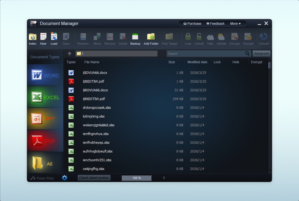Go up one folder level arrow
299x201 pixels.
[69, 53]
